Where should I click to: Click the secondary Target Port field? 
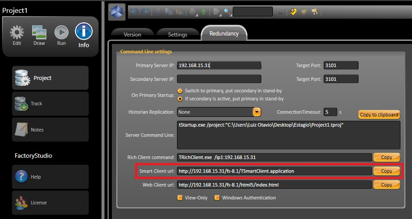[341, 79]
